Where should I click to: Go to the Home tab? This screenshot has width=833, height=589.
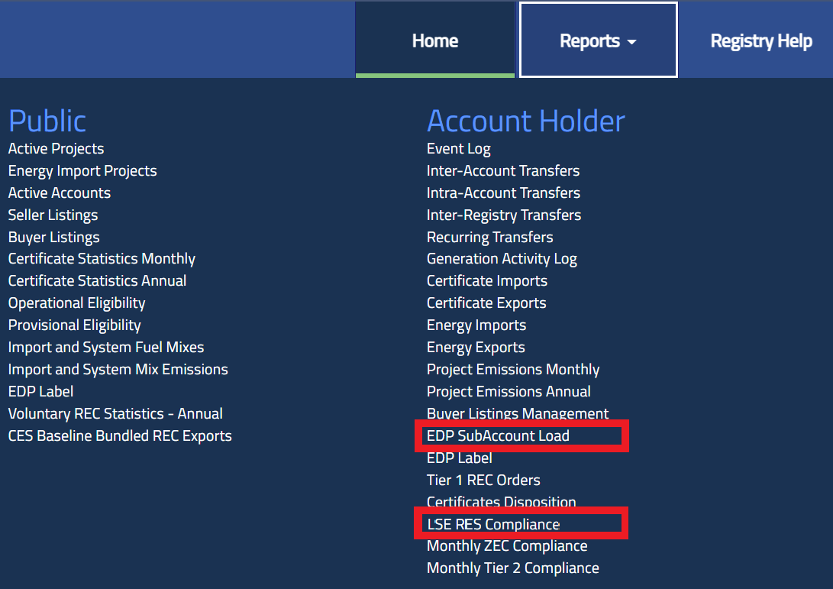pos(435,41)
